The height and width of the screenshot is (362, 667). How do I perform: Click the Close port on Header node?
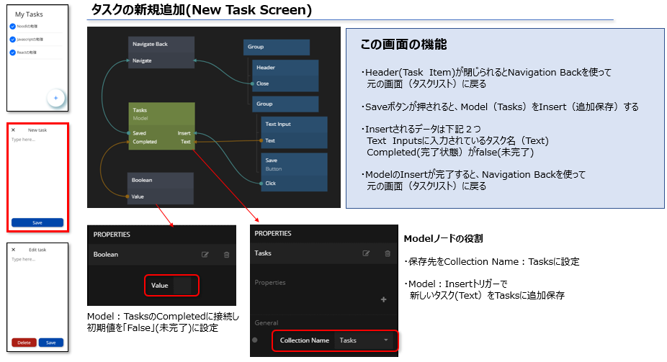point(253,83)
